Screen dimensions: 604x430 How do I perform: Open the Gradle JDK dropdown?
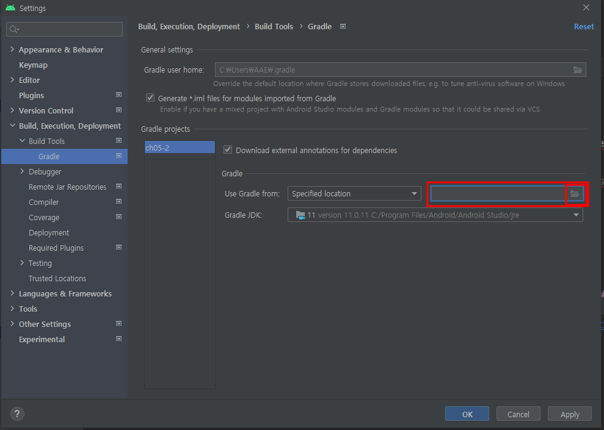coord(575,215)
